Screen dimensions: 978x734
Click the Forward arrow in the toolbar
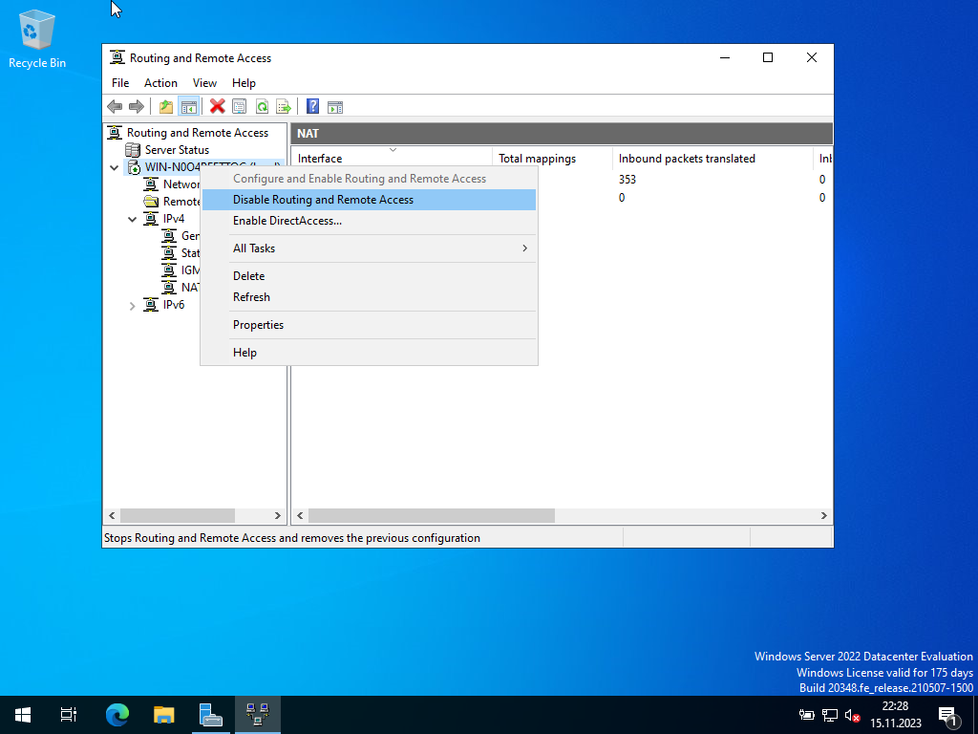[136, 107]
